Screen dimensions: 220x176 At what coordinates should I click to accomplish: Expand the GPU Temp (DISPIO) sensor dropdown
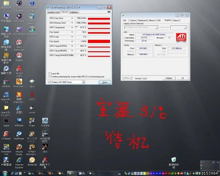coord(72,46)
